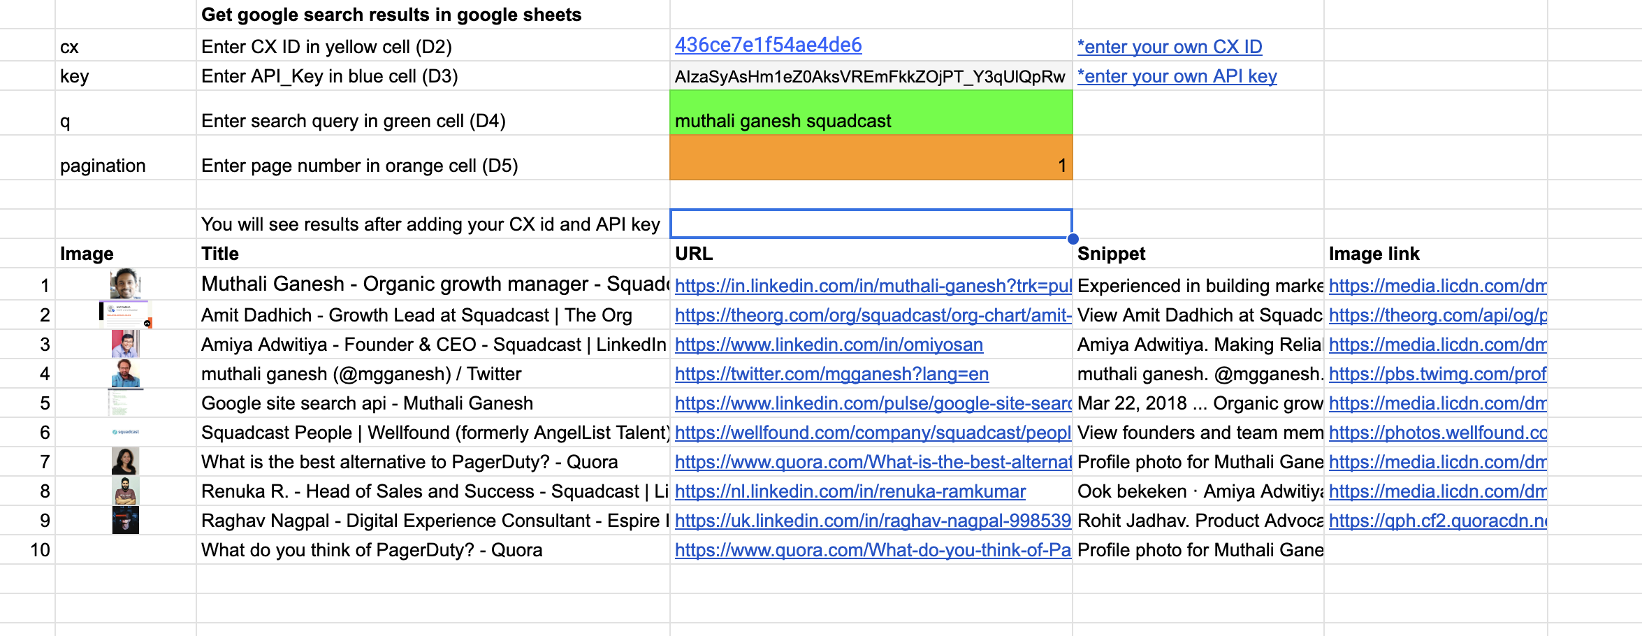Screen dimensions: 1642x636
Task: Open the renuka-ramkumar LinkedIn URL
Action: (x=850, y=491)
